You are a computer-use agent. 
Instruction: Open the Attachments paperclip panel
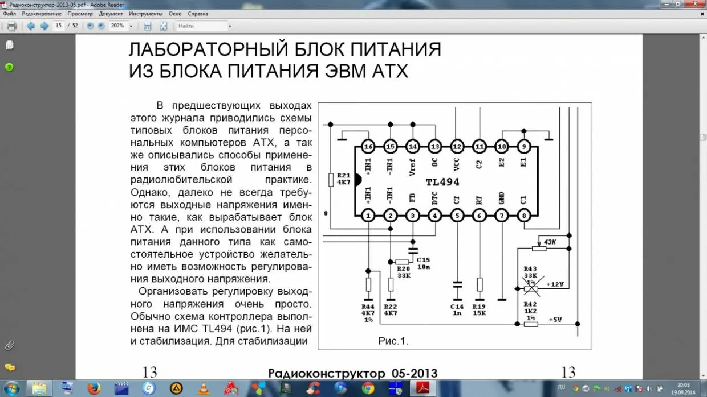(9, 345)
